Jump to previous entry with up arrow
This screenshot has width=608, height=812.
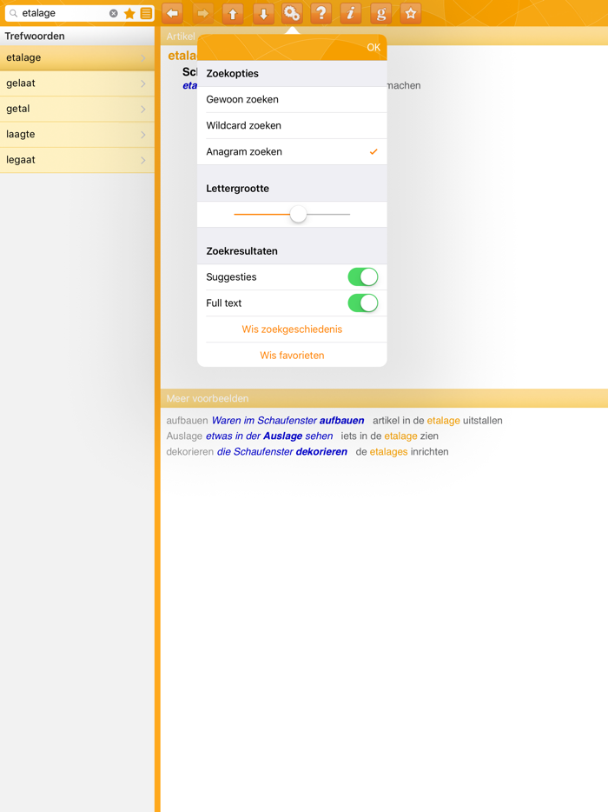(x=233, y=14)
